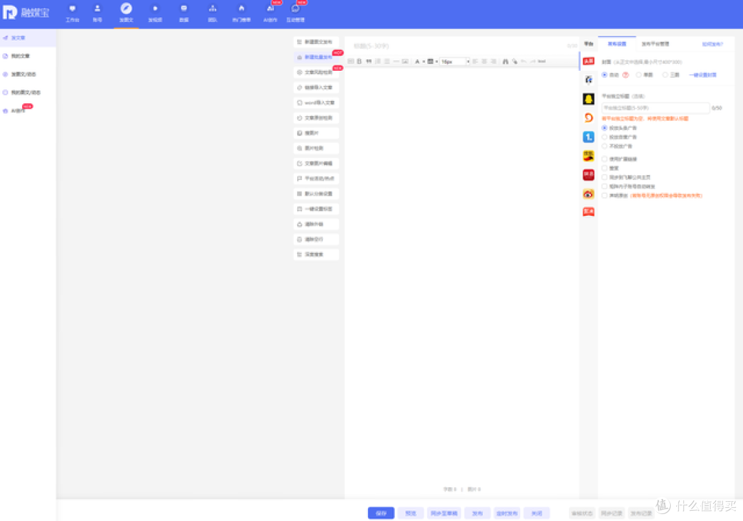The width and height of the screenshot is (743, 521).
Task: Open 发图文/动态 in left sidebar
Action: pyautogui.click(x=28, y=74)
